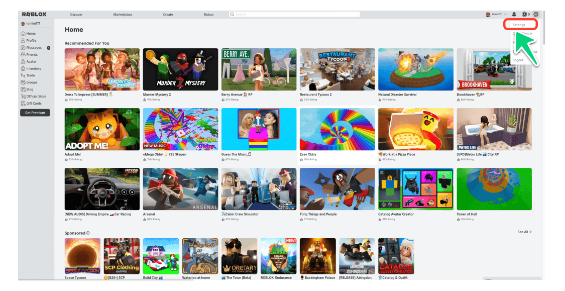Image resolution: width=565 pixels, height=291 pixels.
Task: Open Groups from the sidebar
Action: (x=32, y=82)
